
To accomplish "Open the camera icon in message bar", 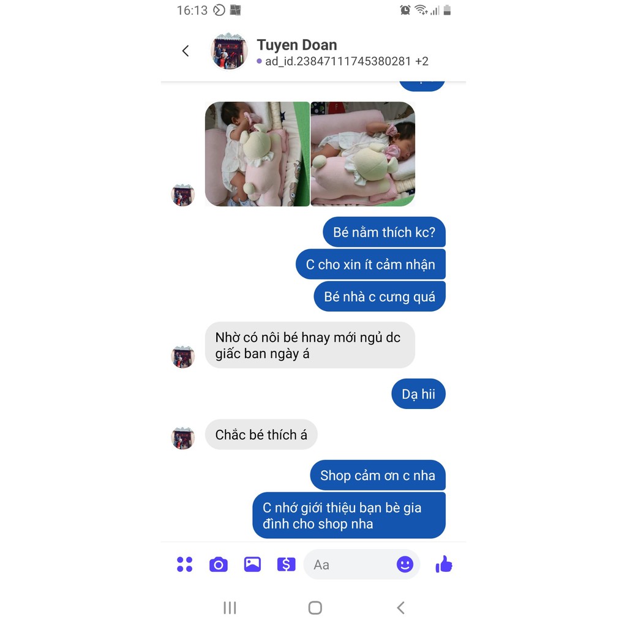I will point(219,565).
